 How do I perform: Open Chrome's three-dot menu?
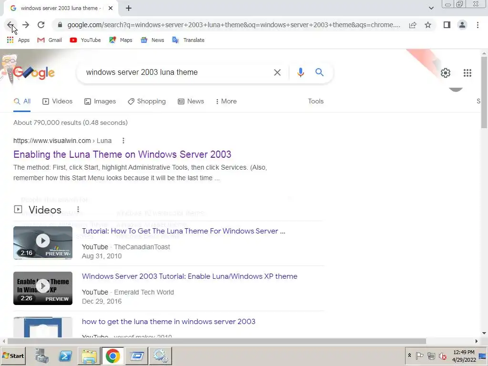478,25
